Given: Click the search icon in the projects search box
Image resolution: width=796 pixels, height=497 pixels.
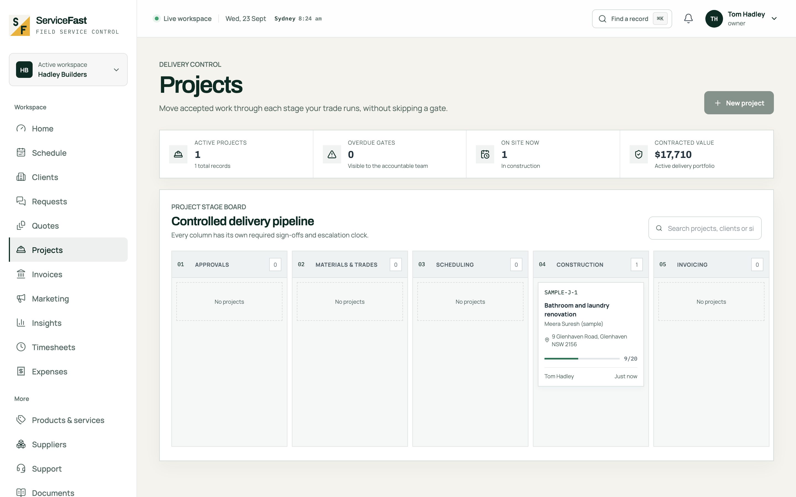Looking at the screenshot, I should [659, 228].
